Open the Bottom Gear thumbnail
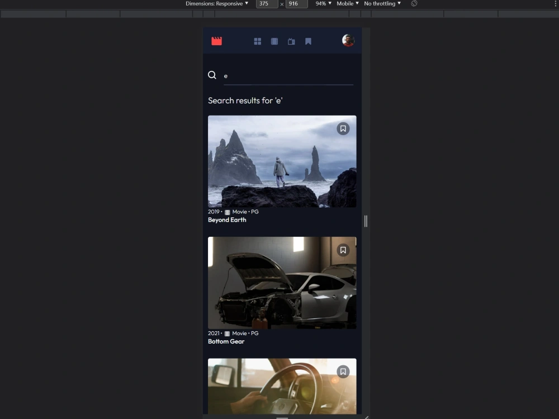Screen dimensions: 559x419 pyautogui.click(x=282, y=283)
